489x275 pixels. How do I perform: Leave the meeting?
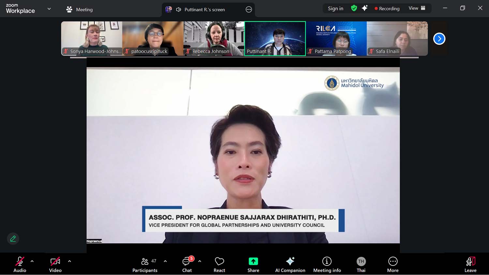pos(470,264)
